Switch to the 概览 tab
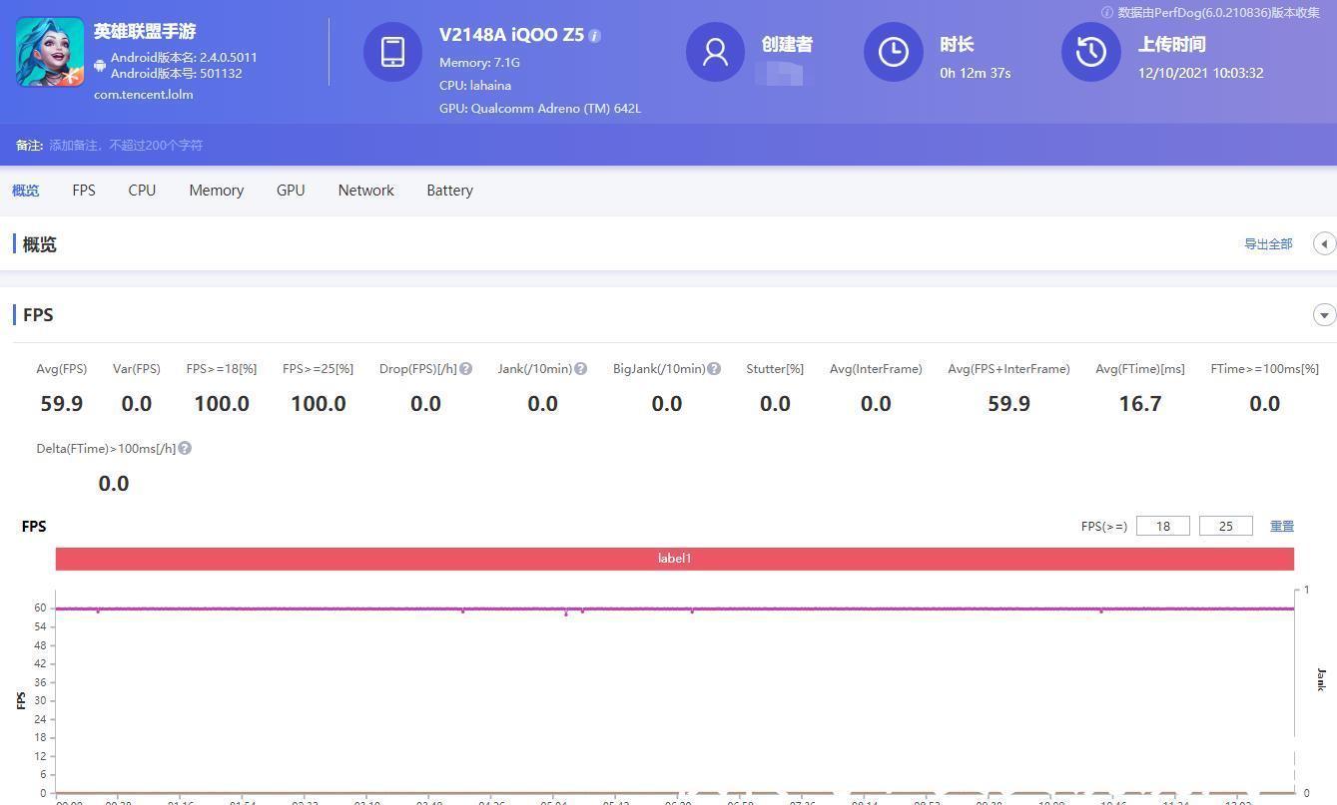The width and height of the screenshot is (1337, 805). pos(26,191)
